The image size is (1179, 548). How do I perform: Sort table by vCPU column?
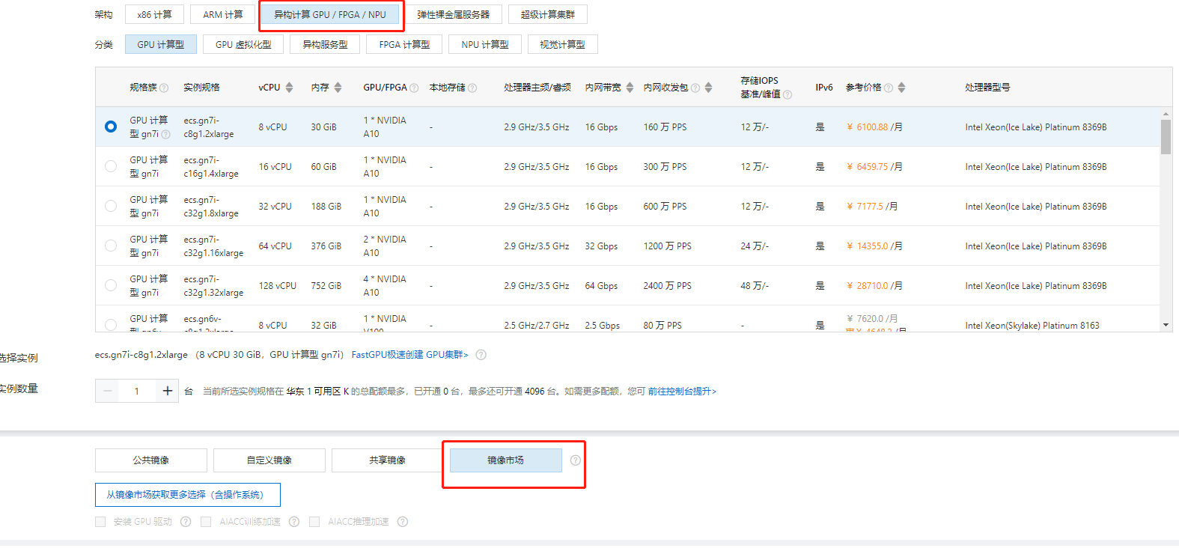click(x=290, y=88)
